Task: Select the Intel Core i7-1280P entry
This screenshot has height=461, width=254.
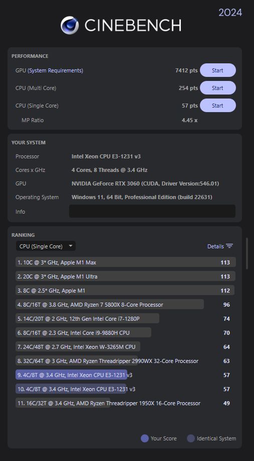Action: point(126,319)
